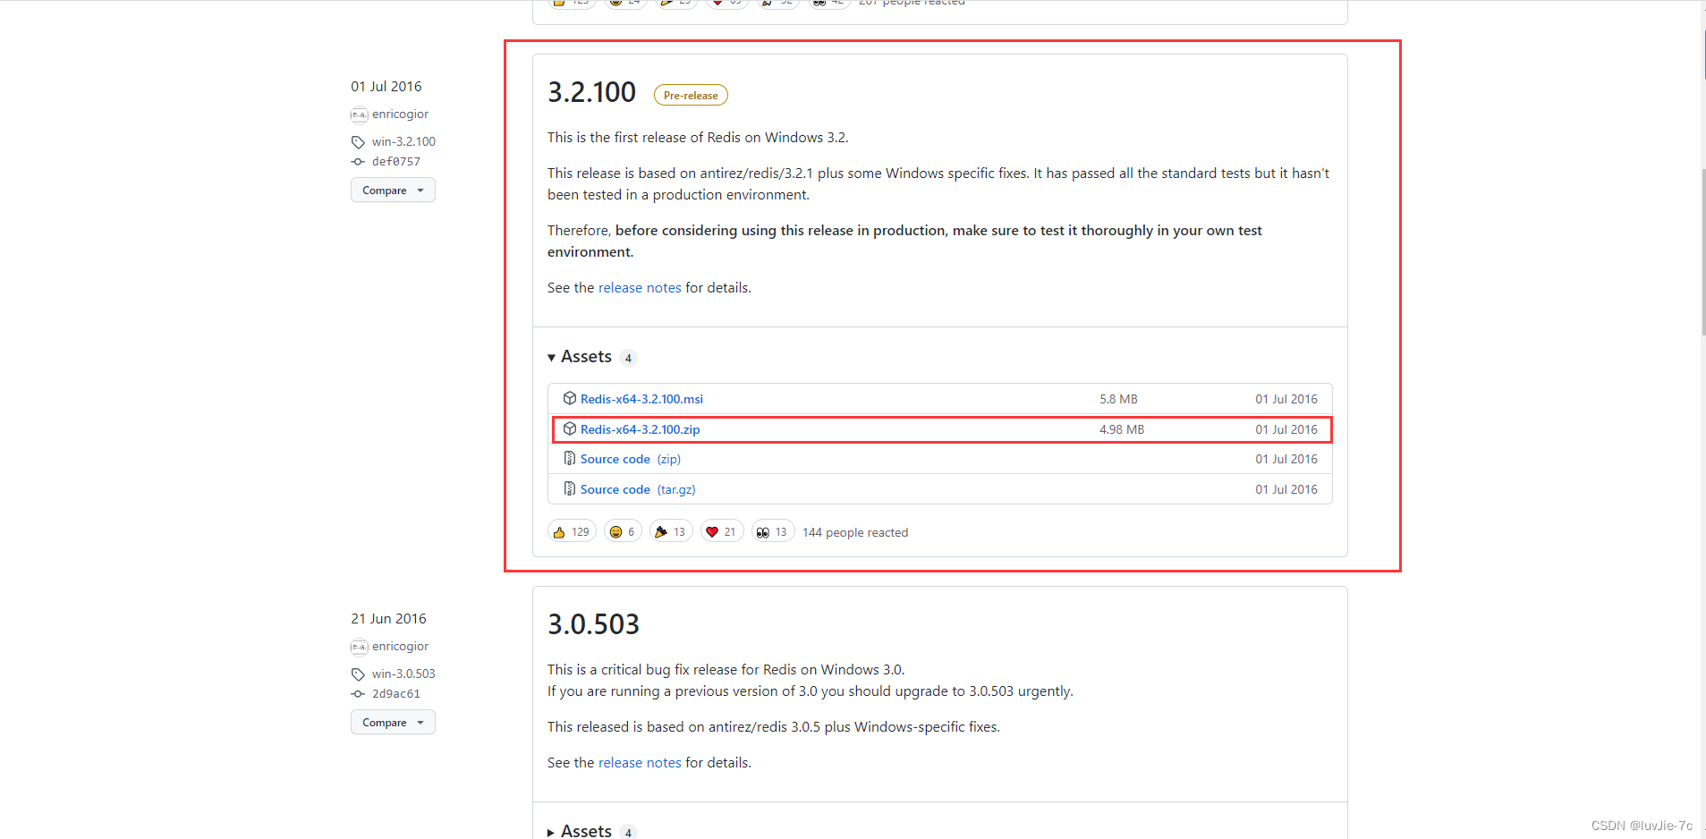This screenshot has height=839, width=1706.
Task: Toggle the hooray reaction showing 13
Action: coord(671,532)
